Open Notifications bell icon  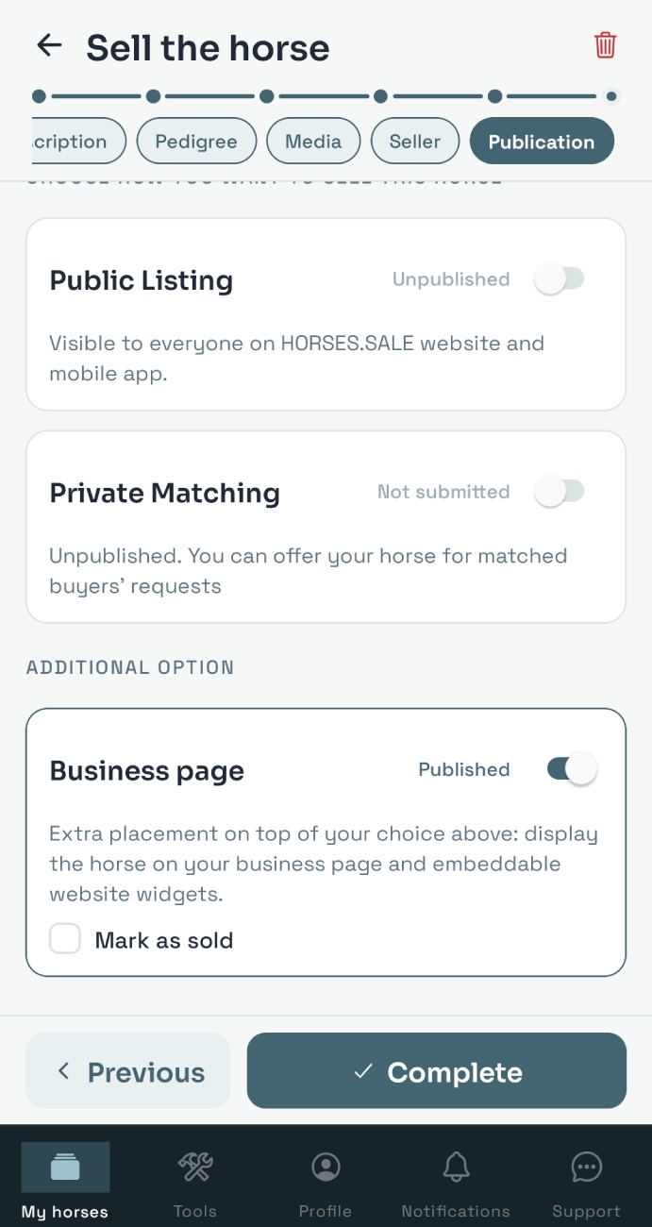pyautogui.click(x=456, y=1168)
